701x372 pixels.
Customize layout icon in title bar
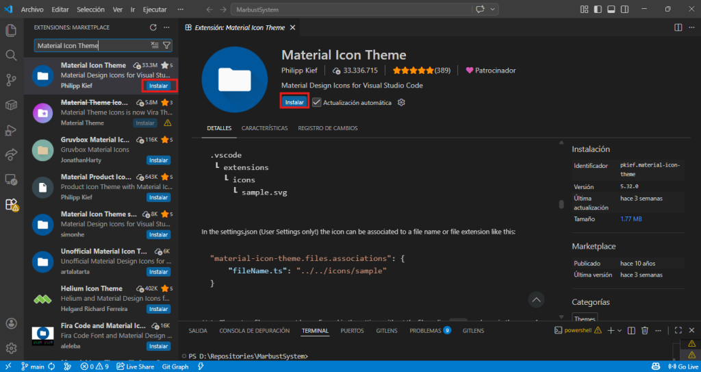pyautogui.click(x=584, y=10)
